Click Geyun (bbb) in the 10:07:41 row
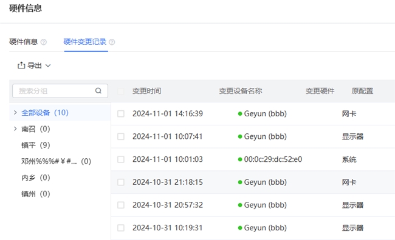This screenshot has width=395, height=240. pyautogui.click(x=266, y=136)
